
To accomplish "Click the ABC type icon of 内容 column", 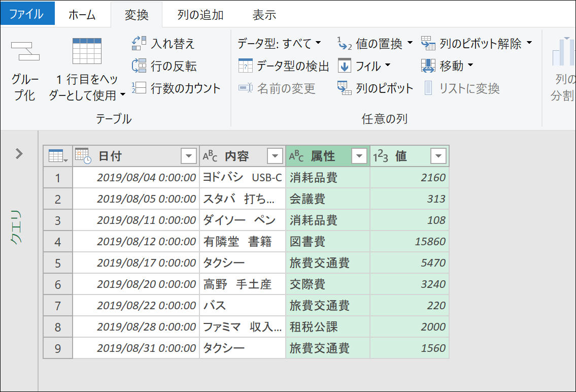I will pos(210,156).
